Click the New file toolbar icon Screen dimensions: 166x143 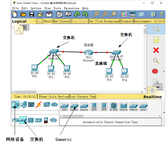pyautogui.click(x=15, y=14)
